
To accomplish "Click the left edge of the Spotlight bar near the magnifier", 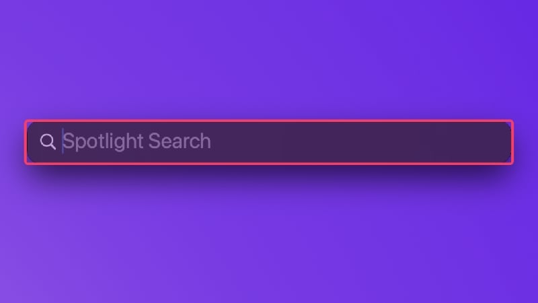I will (33, 142).
